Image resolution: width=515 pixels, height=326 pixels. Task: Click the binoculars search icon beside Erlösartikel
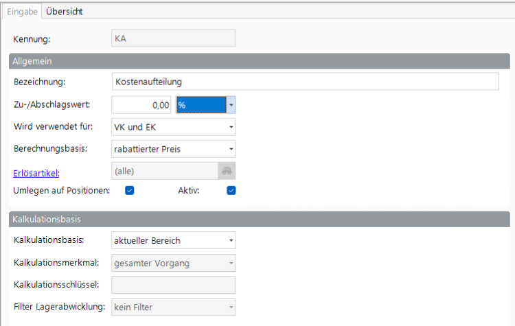pyautogui.click(x=227, y=172)
